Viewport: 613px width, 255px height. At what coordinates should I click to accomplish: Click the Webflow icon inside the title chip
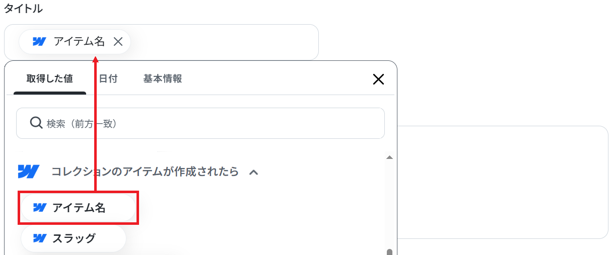tap(39, 42)
